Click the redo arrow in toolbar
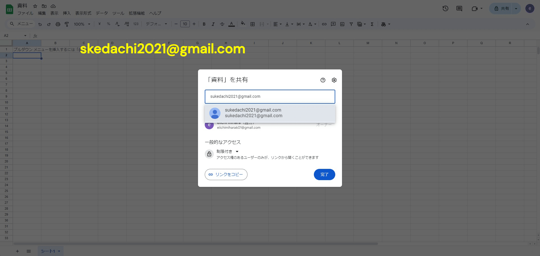 coord(49,24)
